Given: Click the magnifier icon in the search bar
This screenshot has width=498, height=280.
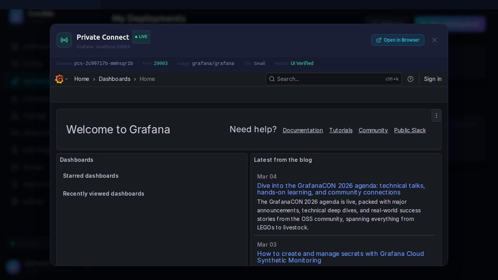Looking at the screenshot, I should pos(272,79).
